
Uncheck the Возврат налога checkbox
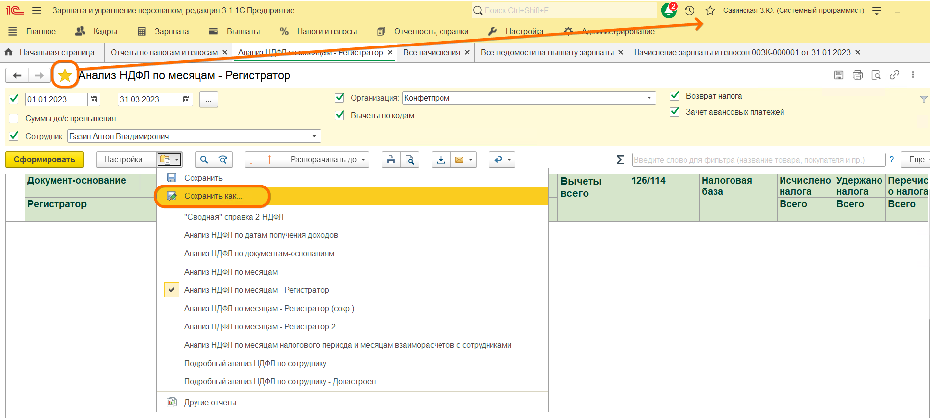pyautogui.click(x=674, y=96)
